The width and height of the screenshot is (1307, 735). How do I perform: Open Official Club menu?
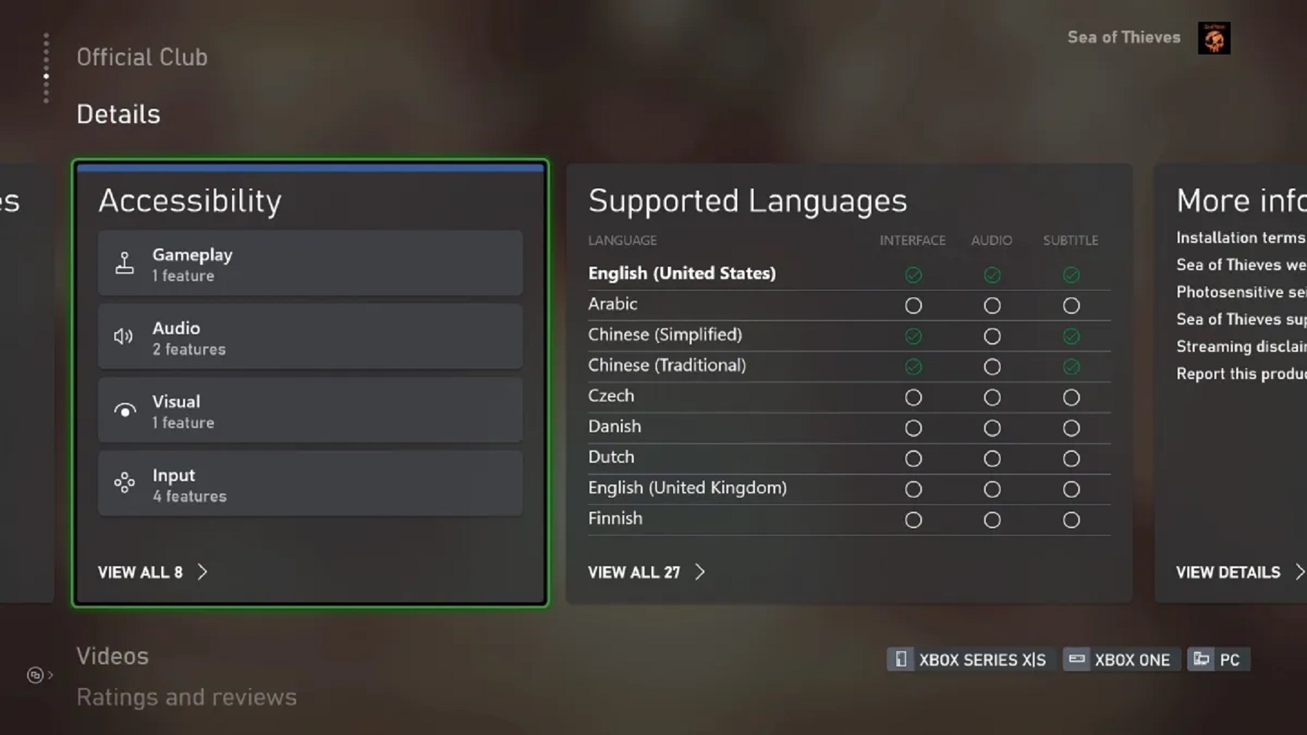pos(142,57)
